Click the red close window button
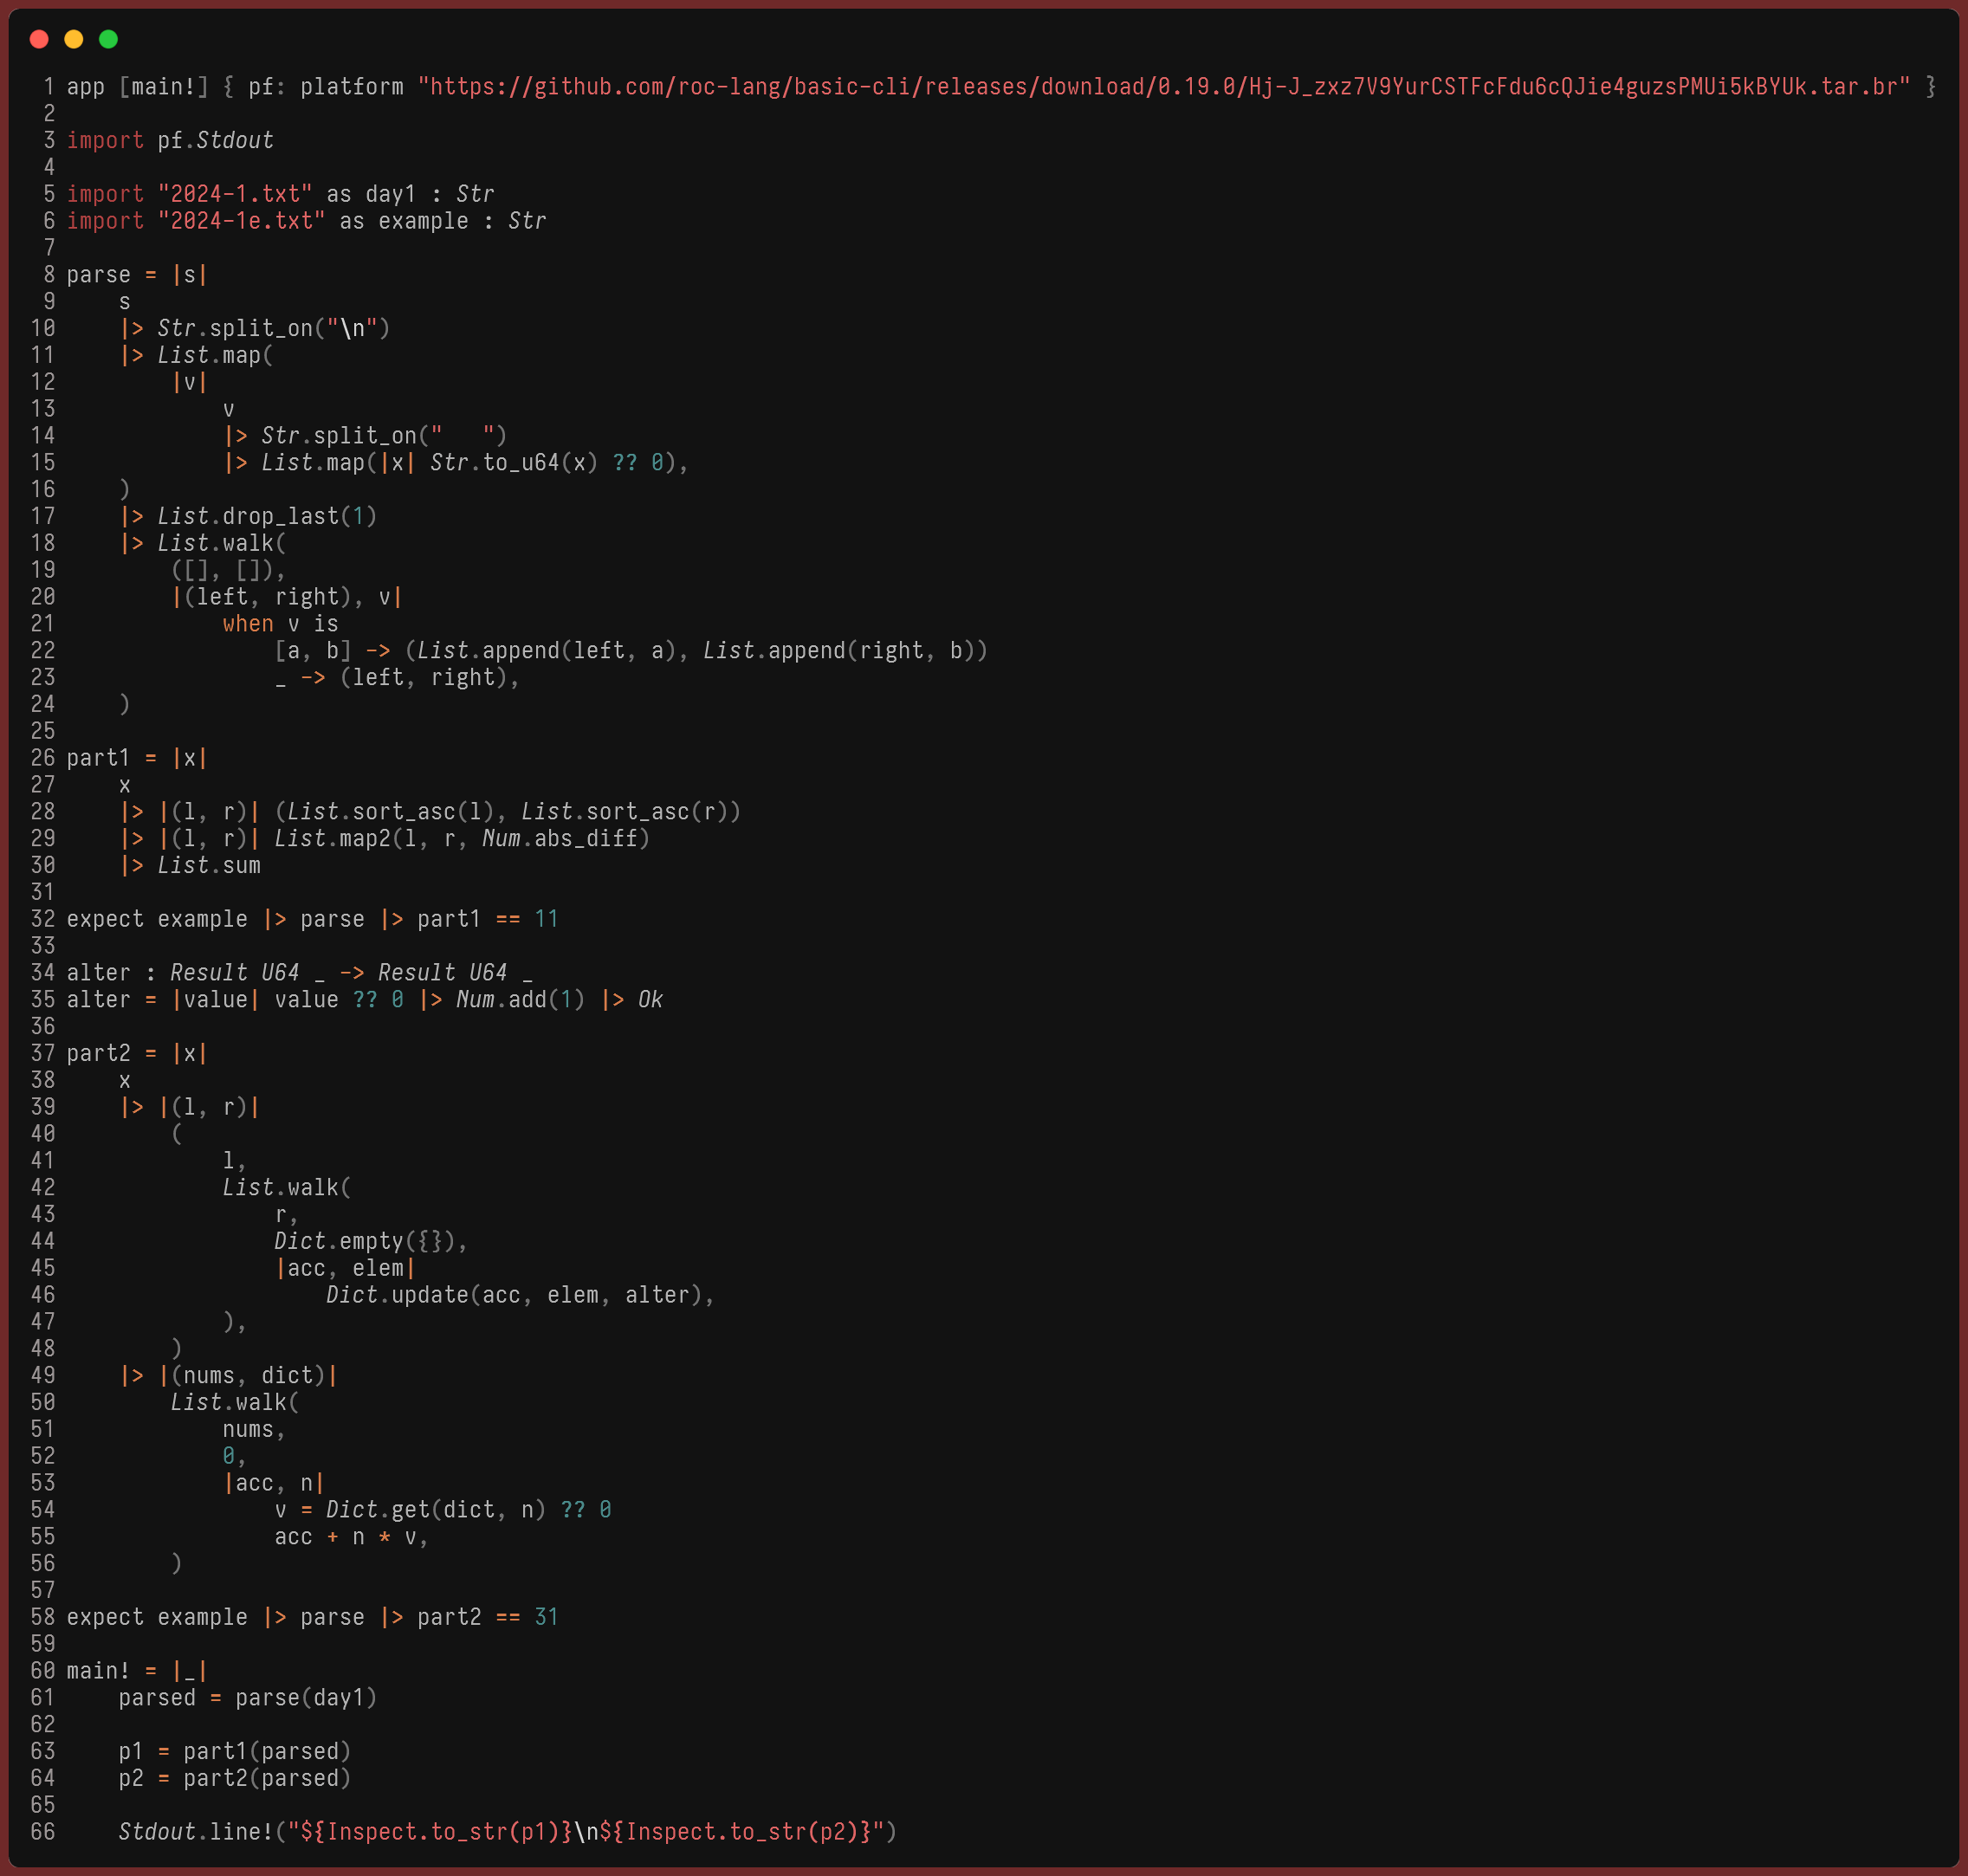The width and height of the screenshot is (1968, 1876). (39, 39)
